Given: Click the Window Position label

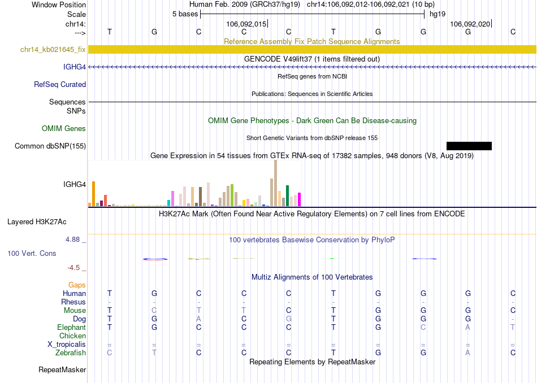Looking at the screenshot, I should (x=59, y=5).
